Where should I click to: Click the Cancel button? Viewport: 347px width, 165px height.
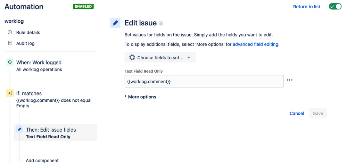[x=297, y=114]
